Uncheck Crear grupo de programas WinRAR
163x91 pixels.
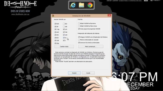[79, 29]
